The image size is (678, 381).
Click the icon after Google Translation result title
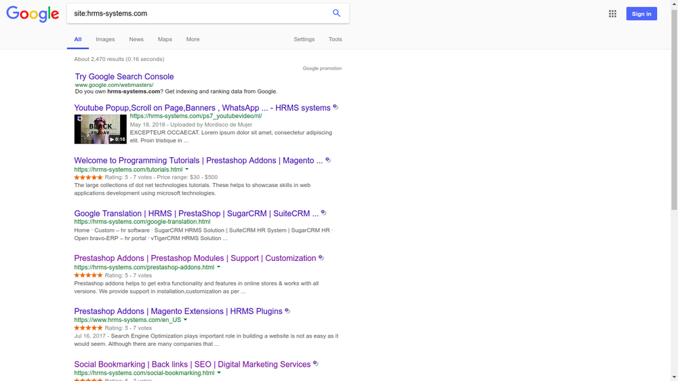(x=324, y=213)
